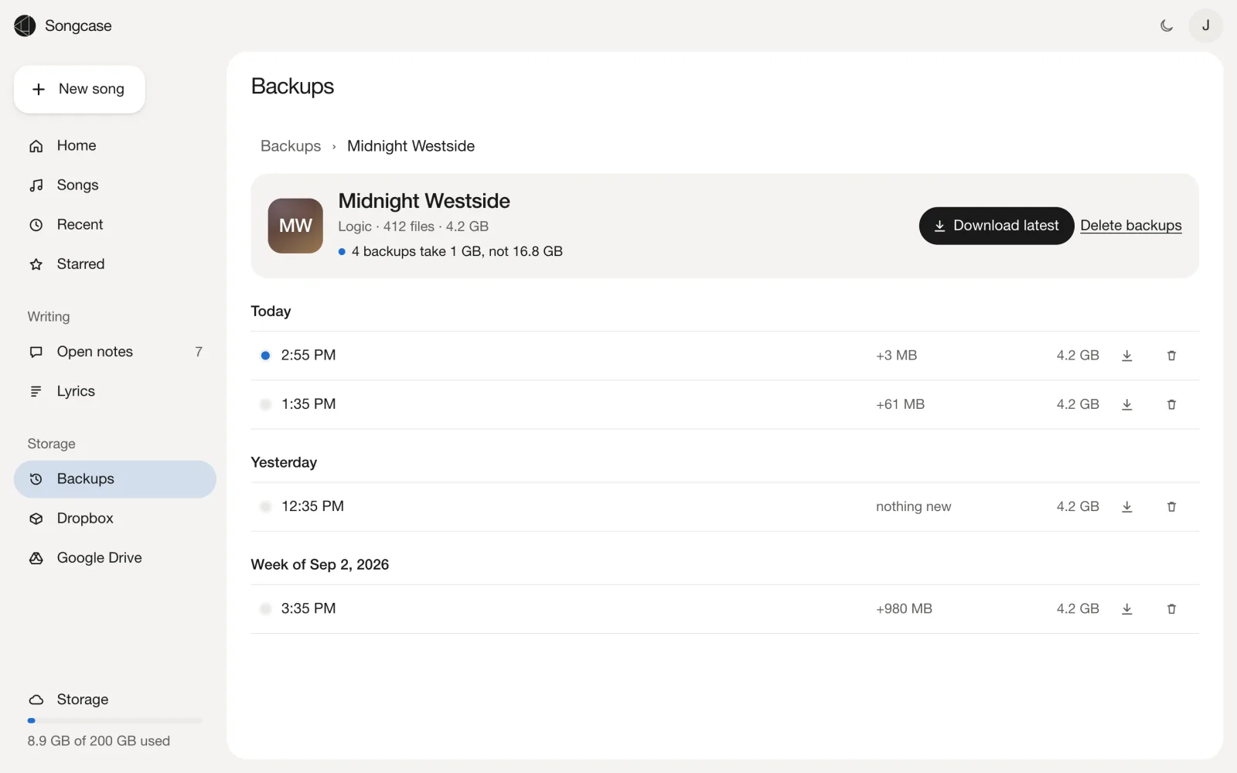
Task: Select the 2:55 PM backup dot
Action: click(x=265, y=356)
